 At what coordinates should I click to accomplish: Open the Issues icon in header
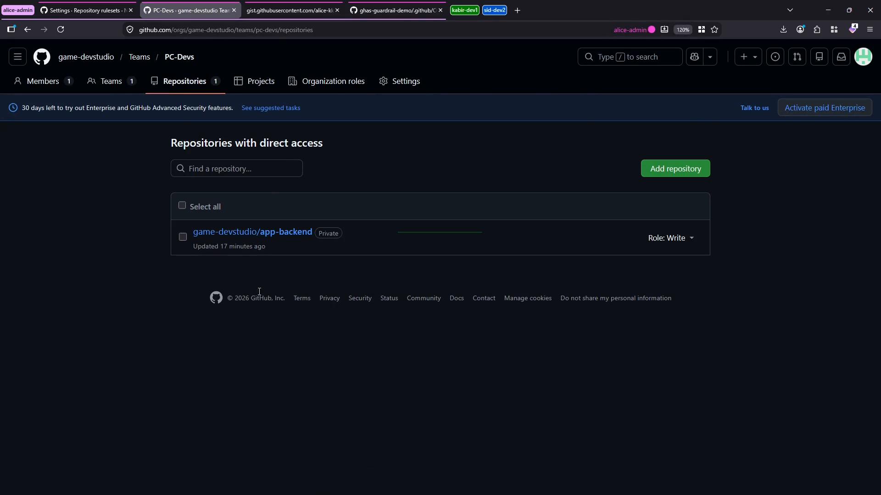point(775,57)
